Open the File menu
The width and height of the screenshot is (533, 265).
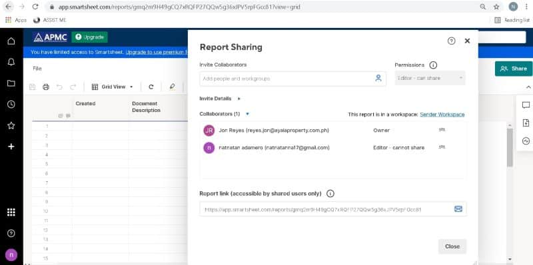37,69
